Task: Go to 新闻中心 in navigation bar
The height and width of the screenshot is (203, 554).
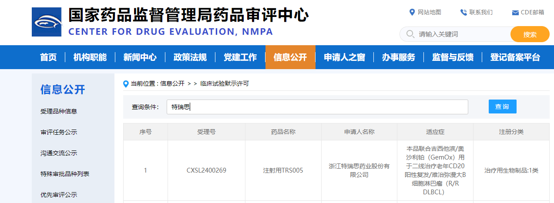Action: click(140, 57)
